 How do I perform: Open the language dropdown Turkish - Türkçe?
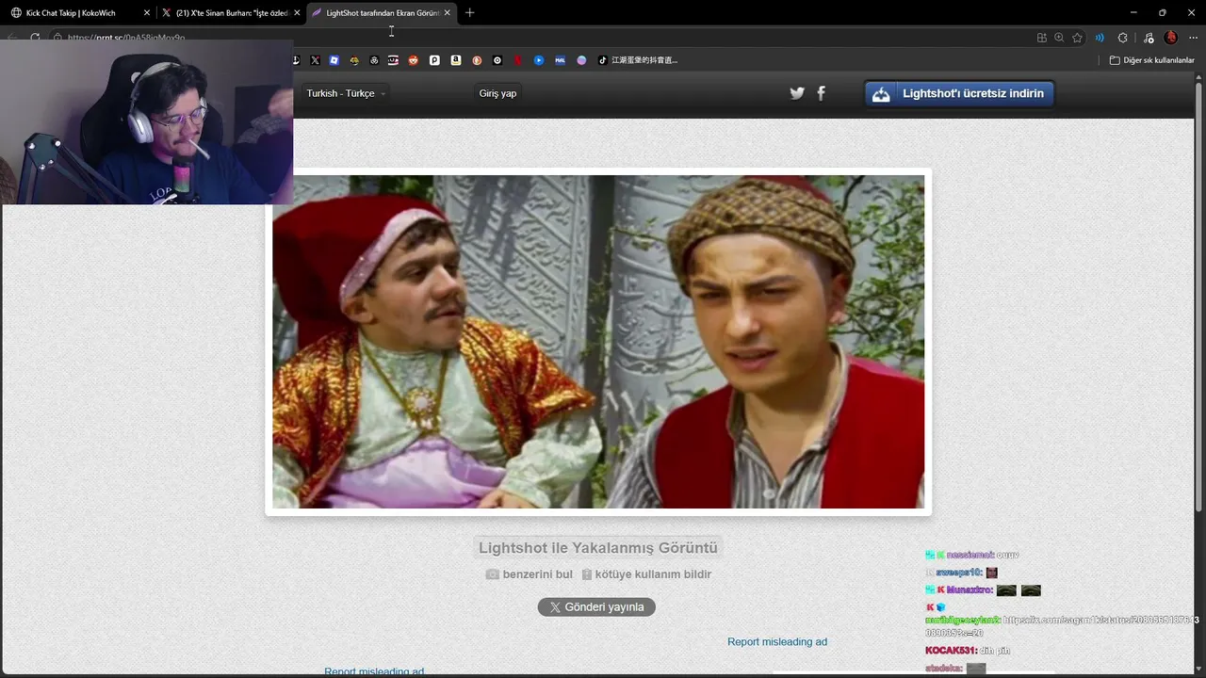pos(346,93)
